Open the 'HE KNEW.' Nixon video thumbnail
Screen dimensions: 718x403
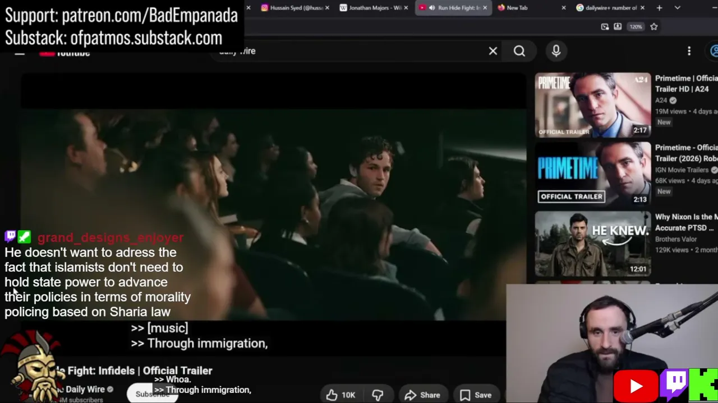tap(593, 244)
